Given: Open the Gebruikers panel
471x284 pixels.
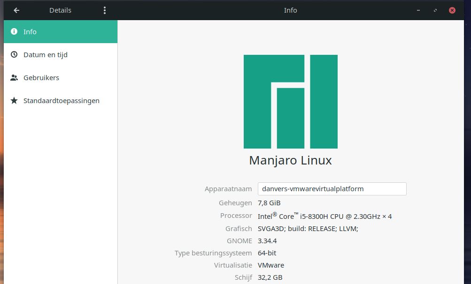Looking at the screenshot, I should coord(61,78).
